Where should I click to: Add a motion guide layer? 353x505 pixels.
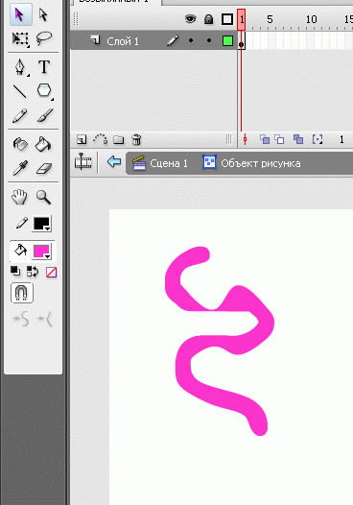click(x=100, y=139)
